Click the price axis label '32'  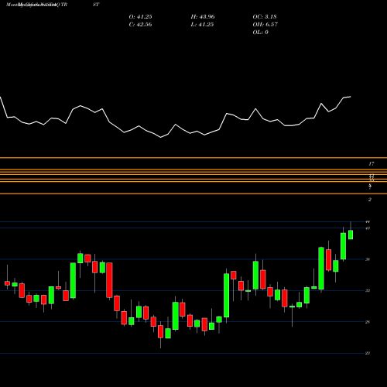(x=368, y=290)
